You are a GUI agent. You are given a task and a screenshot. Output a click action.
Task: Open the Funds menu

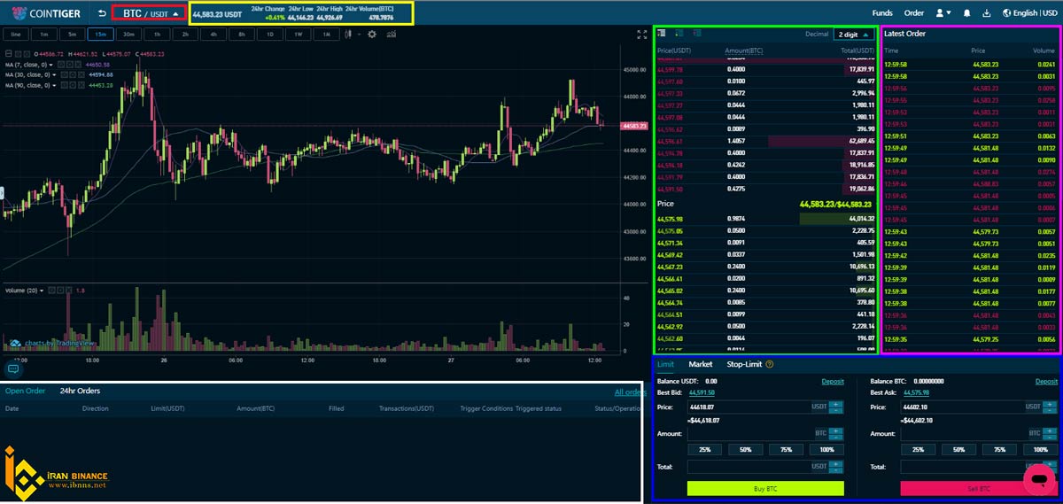(882, 13)
